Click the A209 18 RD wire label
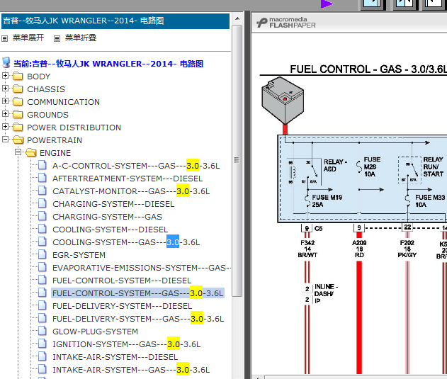The width and height of the screenshot is (447, 379). point(359,249)
